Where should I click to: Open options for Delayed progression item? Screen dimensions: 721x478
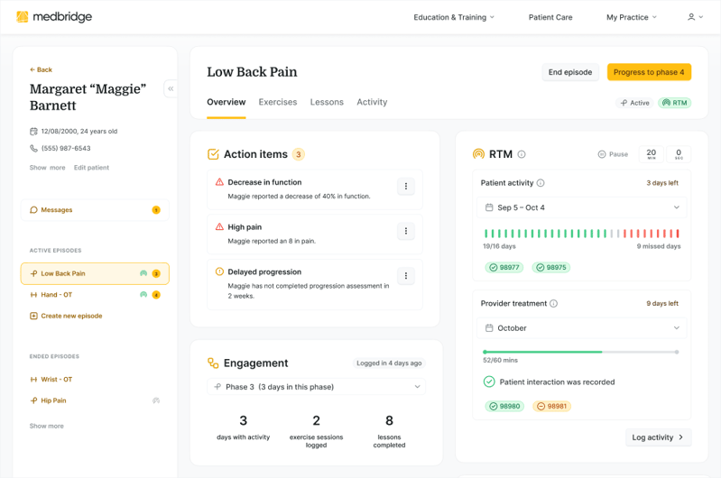pos(405,276)
